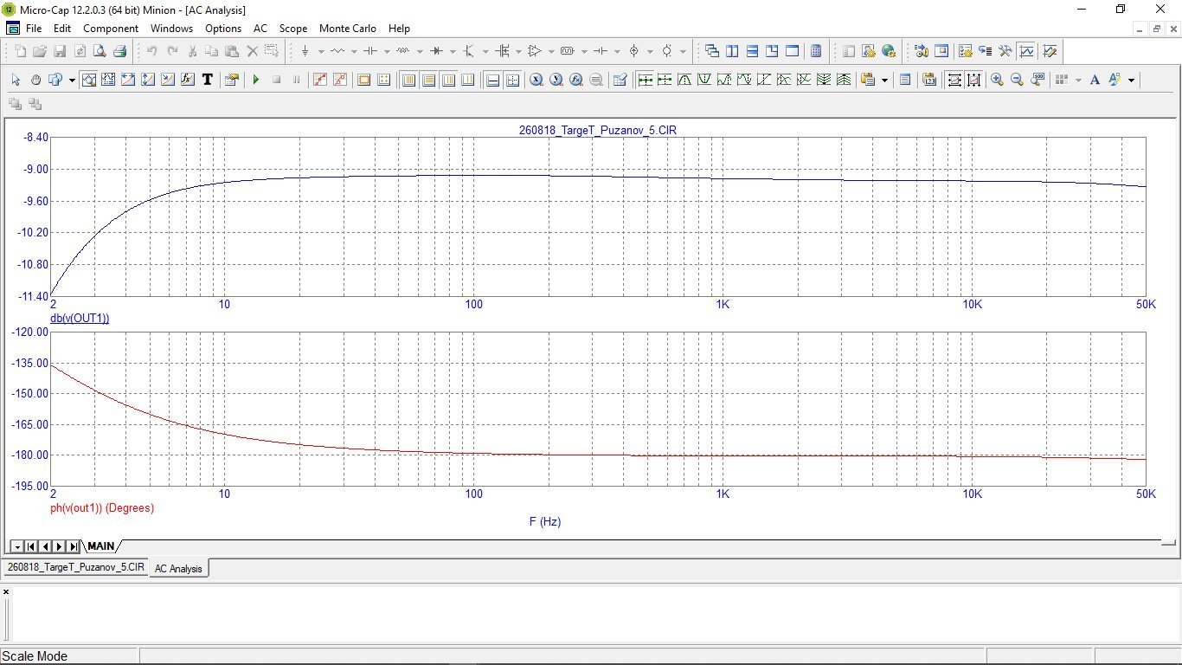Image resolution: width=1182 pixels, height=665 pixels.
Task: Toggle the Scale Mode toolbar button
Action: point(88,80)
